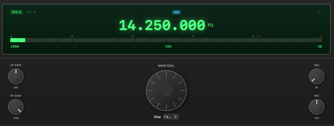The image size is (334, 126).
Task: Click the Hz unit label
Action: (211, 25)
